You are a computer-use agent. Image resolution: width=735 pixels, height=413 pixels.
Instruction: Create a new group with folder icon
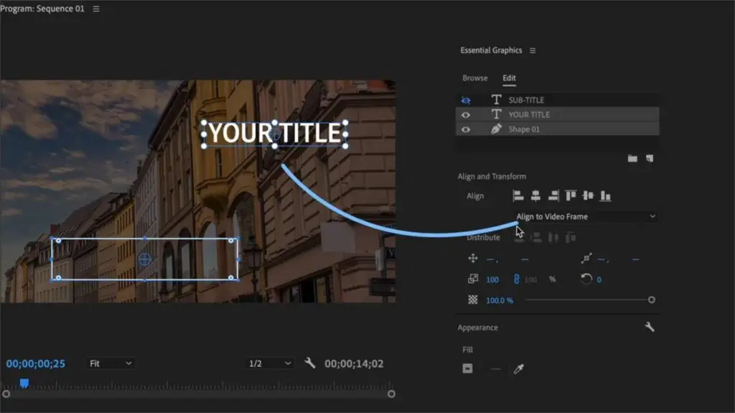click(632, 159)
